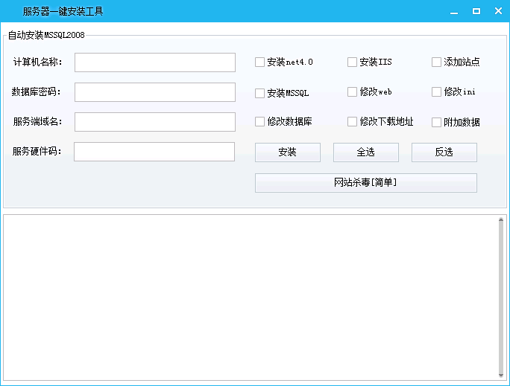Check the 附加数据 option
This screenshot has height=386, width=510.
437,123
